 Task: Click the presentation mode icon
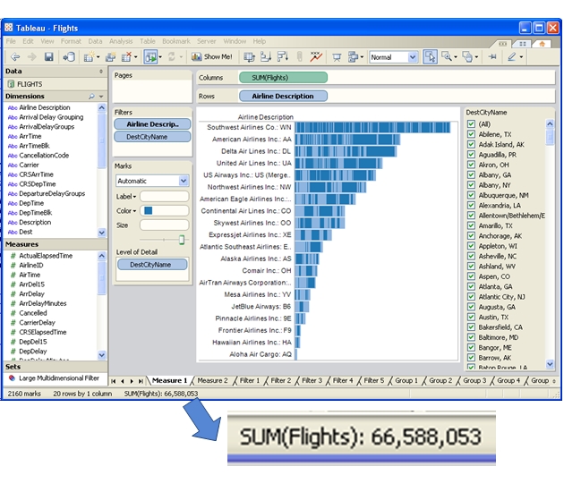pos(337,57)
